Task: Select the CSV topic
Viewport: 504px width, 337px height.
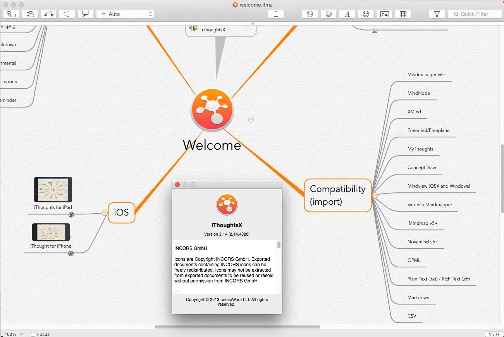Action: (x=412, y=316)
